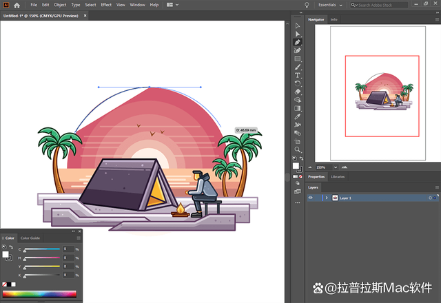This screenshot has height=303, width=441.
Task: Select the Type tool
Action: click(297, 75)
